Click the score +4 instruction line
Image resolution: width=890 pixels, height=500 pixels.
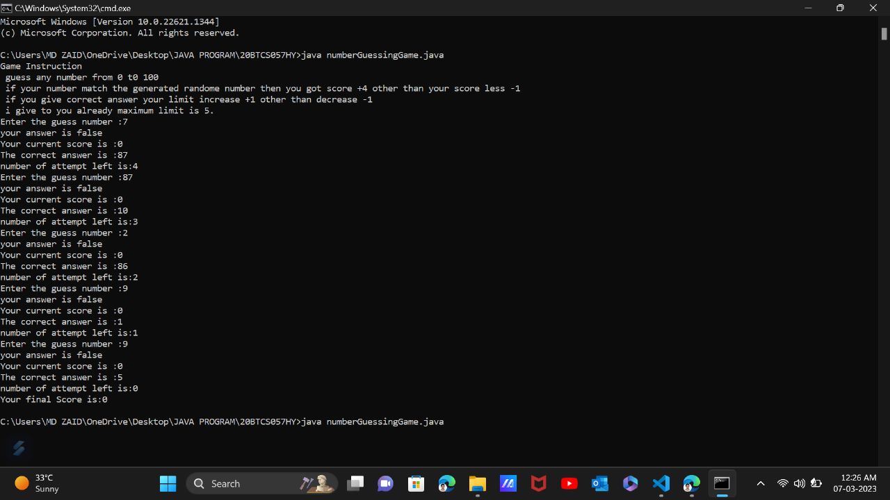coord(262,88)
